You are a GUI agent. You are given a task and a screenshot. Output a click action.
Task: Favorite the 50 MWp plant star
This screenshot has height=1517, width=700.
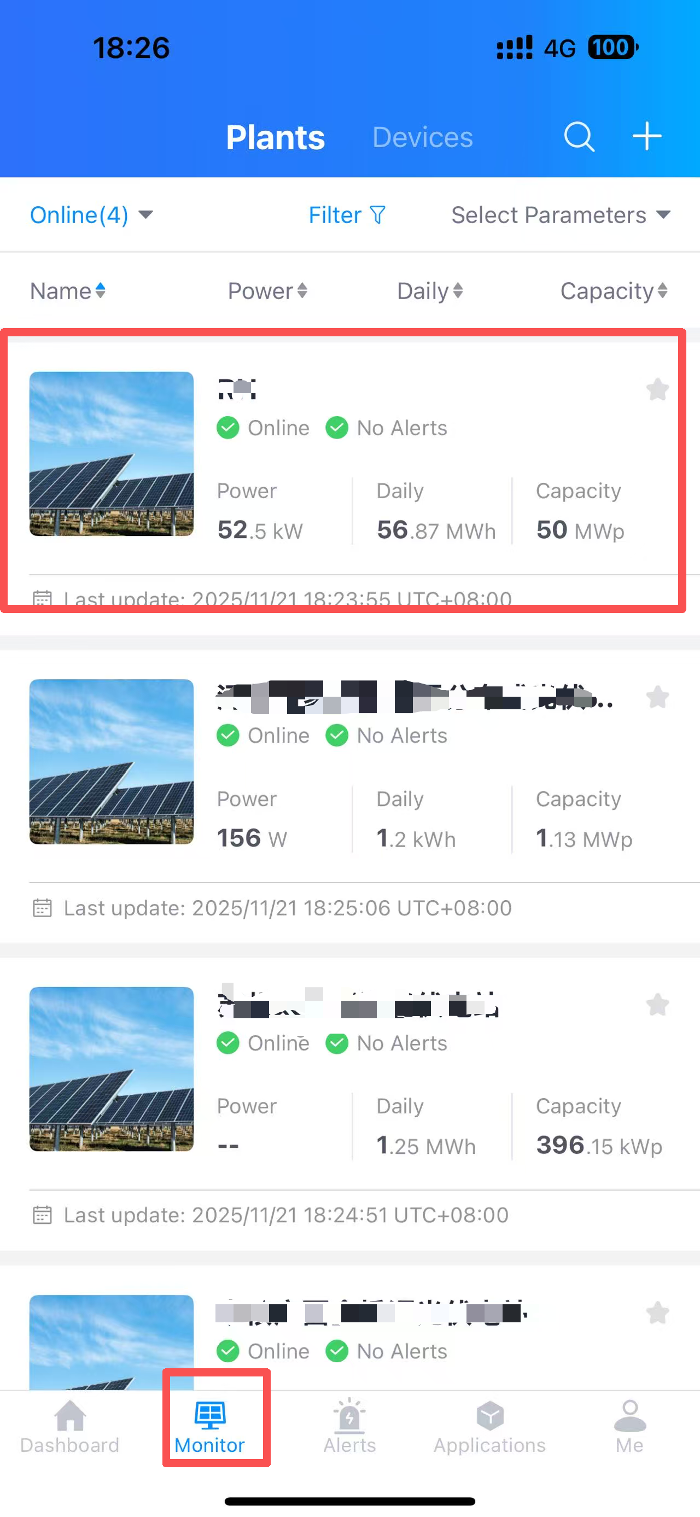[x=657, y=389]
